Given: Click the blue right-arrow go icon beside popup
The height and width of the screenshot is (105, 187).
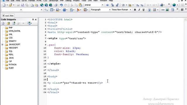Looking at the screenshot, I should [107, 5].
